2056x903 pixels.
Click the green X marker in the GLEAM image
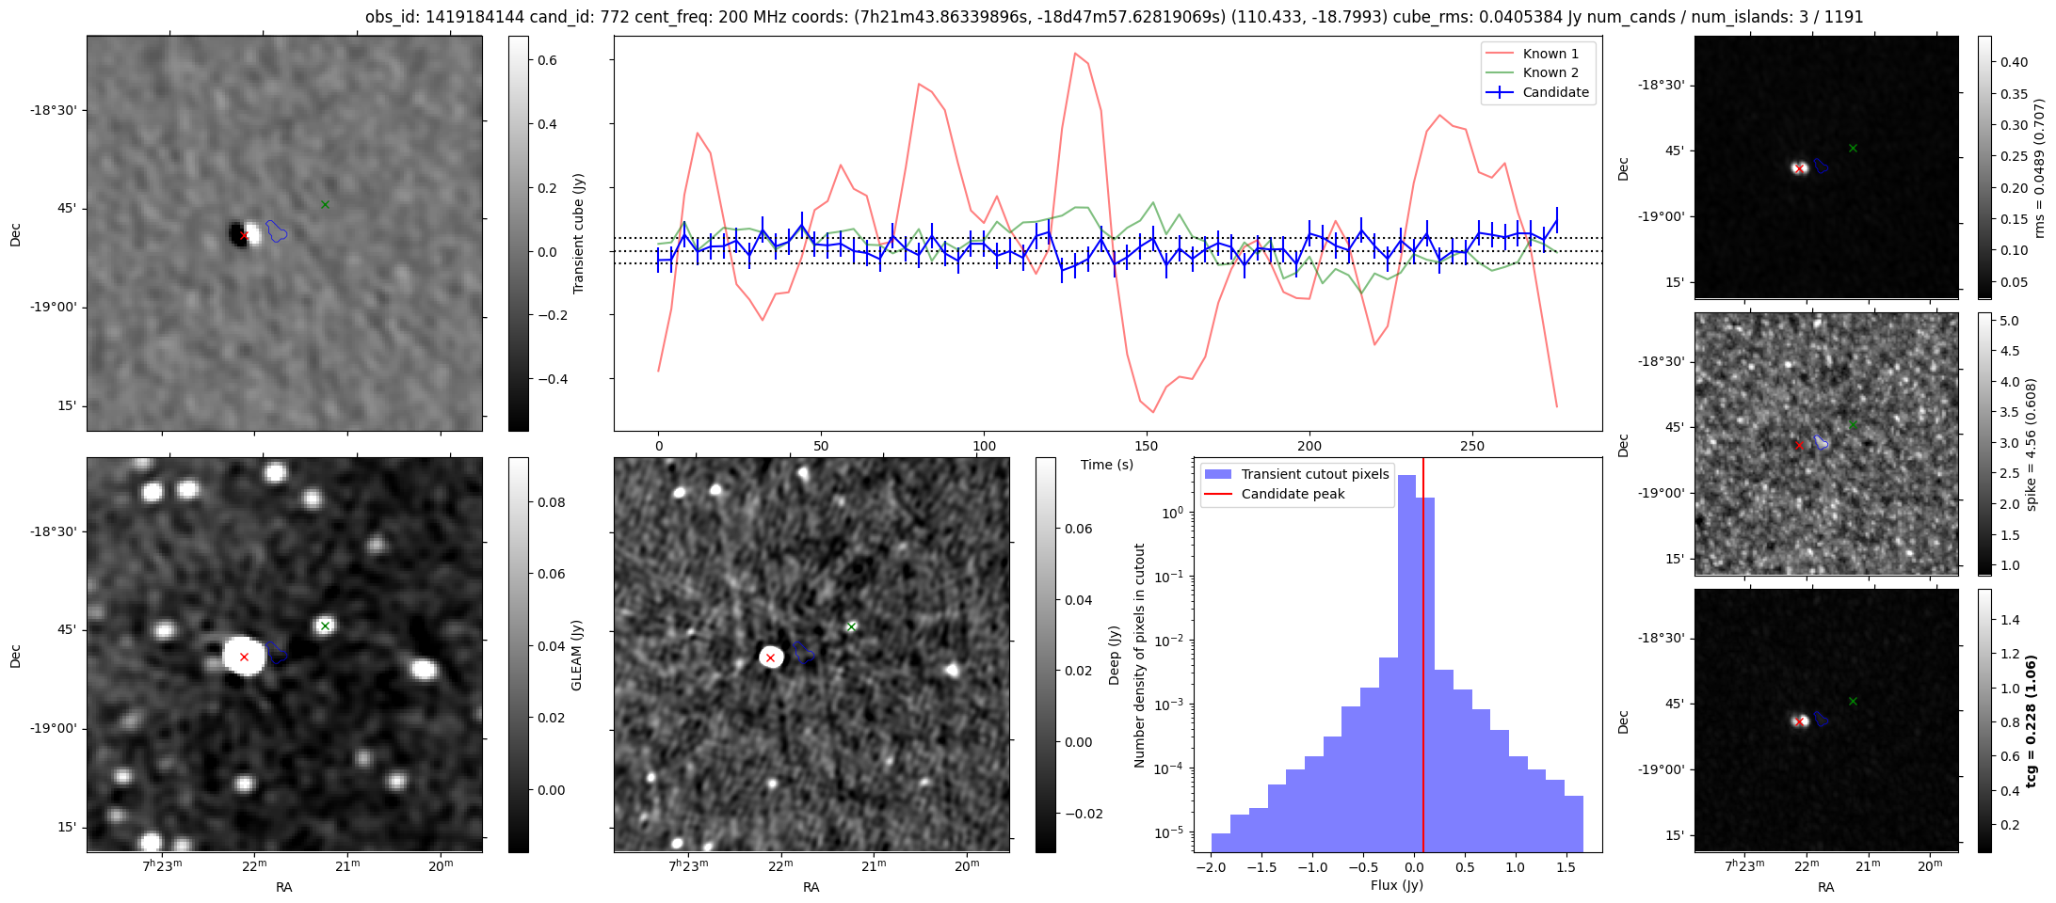(x=325, y=626)
